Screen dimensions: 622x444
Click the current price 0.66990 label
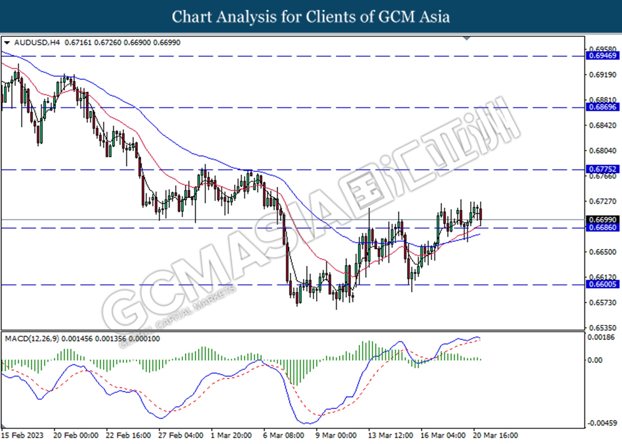pos(603,220)
